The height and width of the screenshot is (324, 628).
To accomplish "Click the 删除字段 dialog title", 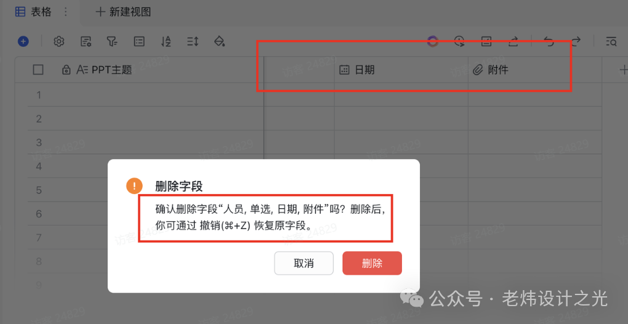I will coord(179,186).
